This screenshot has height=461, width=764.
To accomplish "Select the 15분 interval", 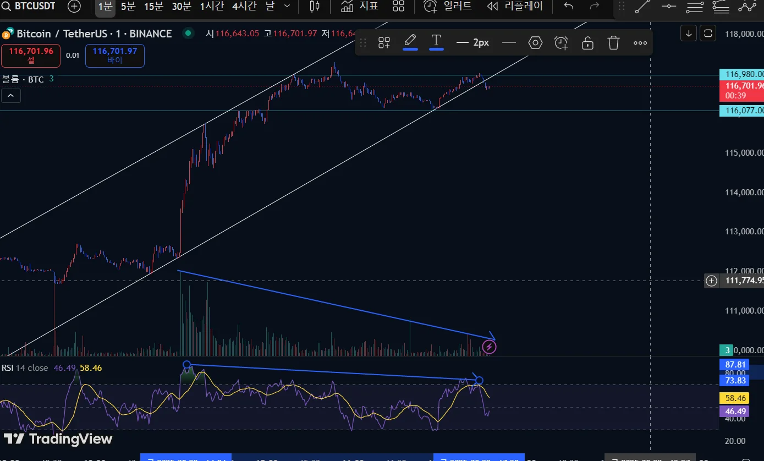I will [153, 7].
